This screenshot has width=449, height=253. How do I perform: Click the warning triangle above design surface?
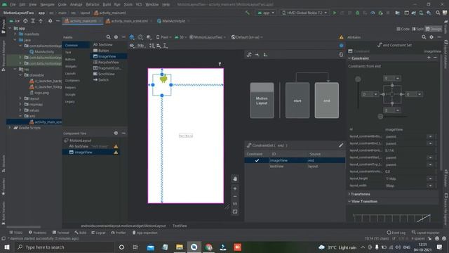pos(341,37)
